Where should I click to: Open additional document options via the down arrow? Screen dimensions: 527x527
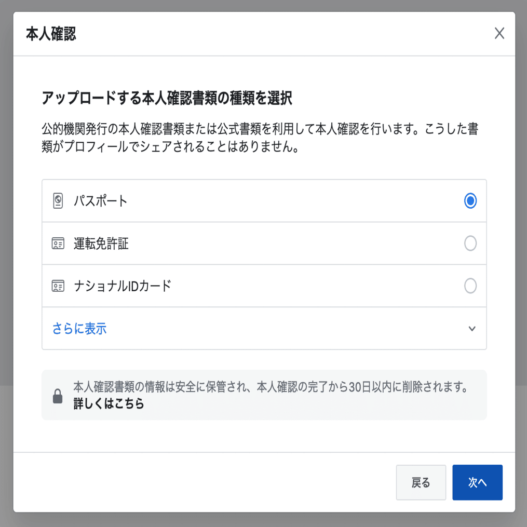pyautogui.click(x=471, y=328)
